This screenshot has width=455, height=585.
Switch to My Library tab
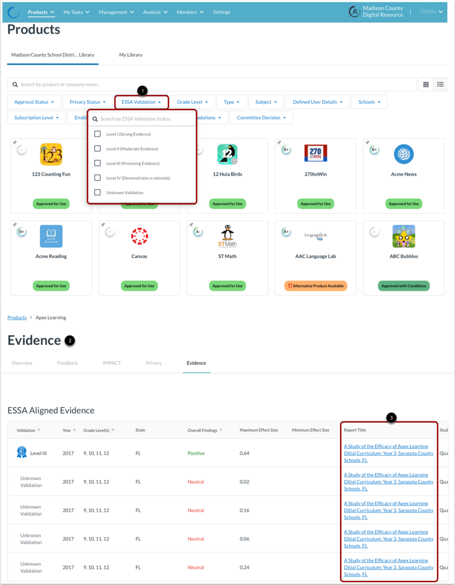[131, 55]
